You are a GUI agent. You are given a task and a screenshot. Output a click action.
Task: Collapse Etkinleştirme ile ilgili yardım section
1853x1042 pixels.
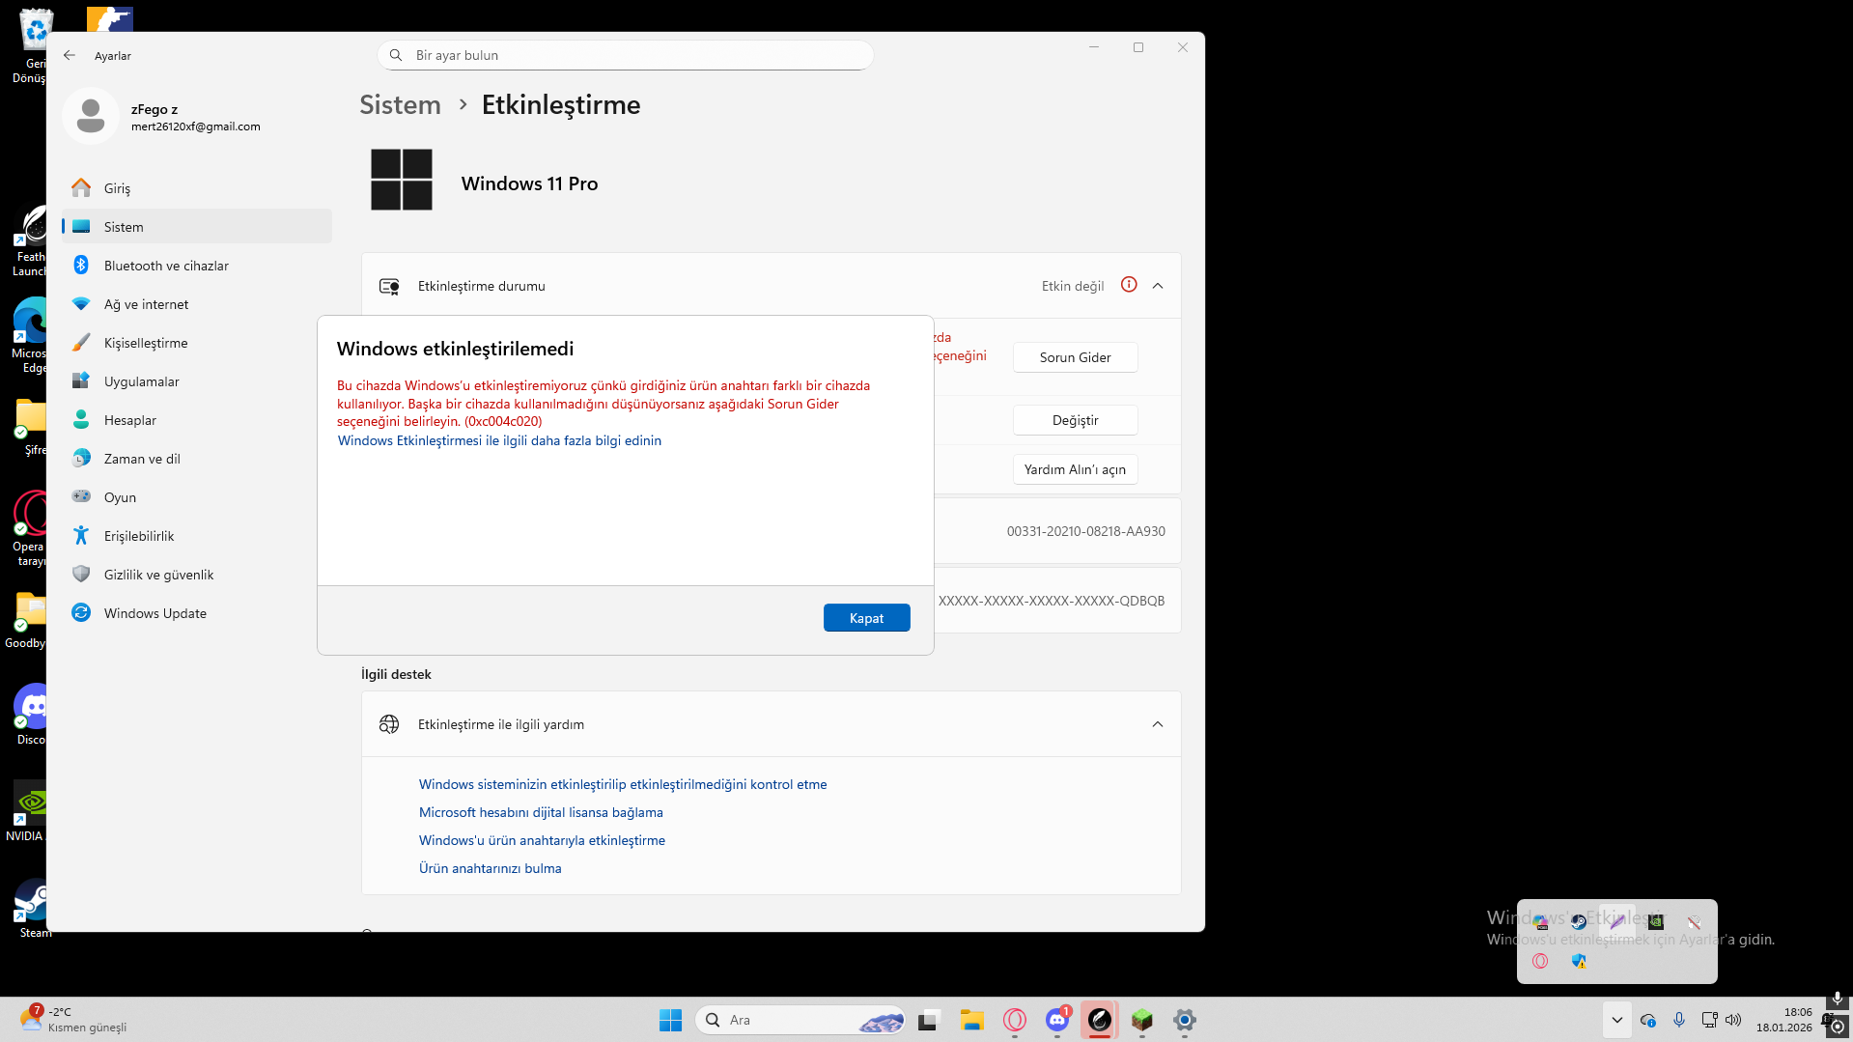pyautogui.click(x=1158, y=724)
